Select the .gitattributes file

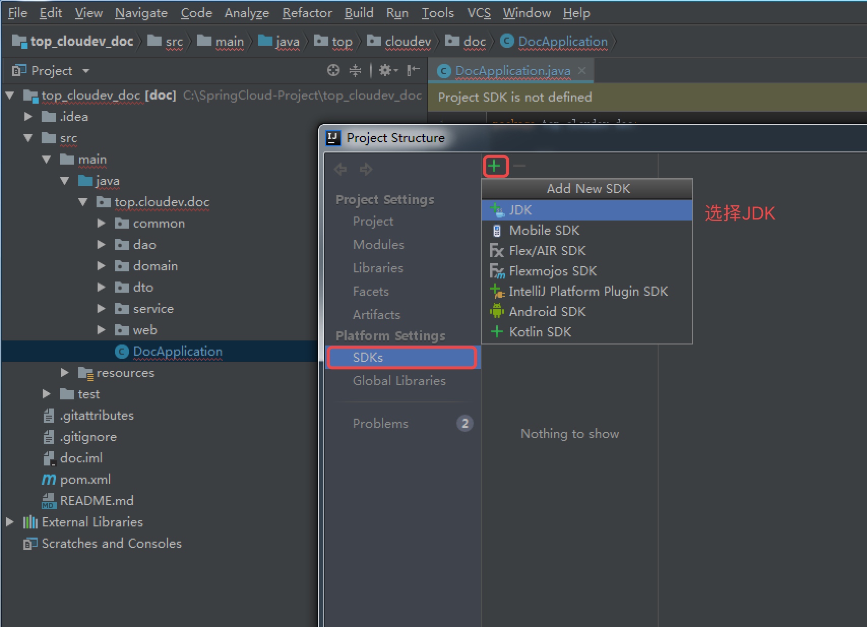pos(97,415)
